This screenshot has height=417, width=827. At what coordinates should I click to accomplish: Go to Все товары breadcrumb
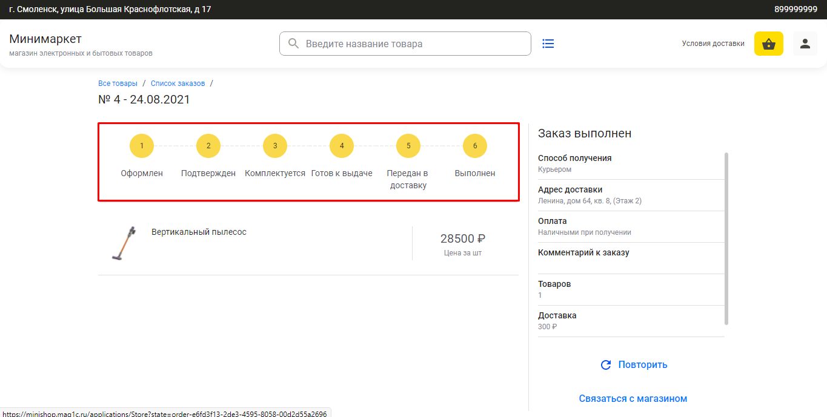[x=118, y=84]
